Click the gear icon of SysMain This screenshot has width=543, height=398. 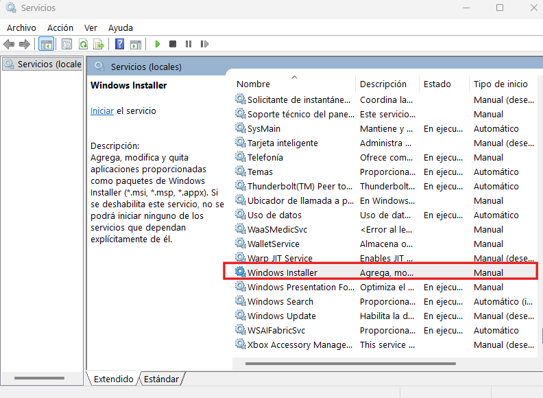(241, 128)
